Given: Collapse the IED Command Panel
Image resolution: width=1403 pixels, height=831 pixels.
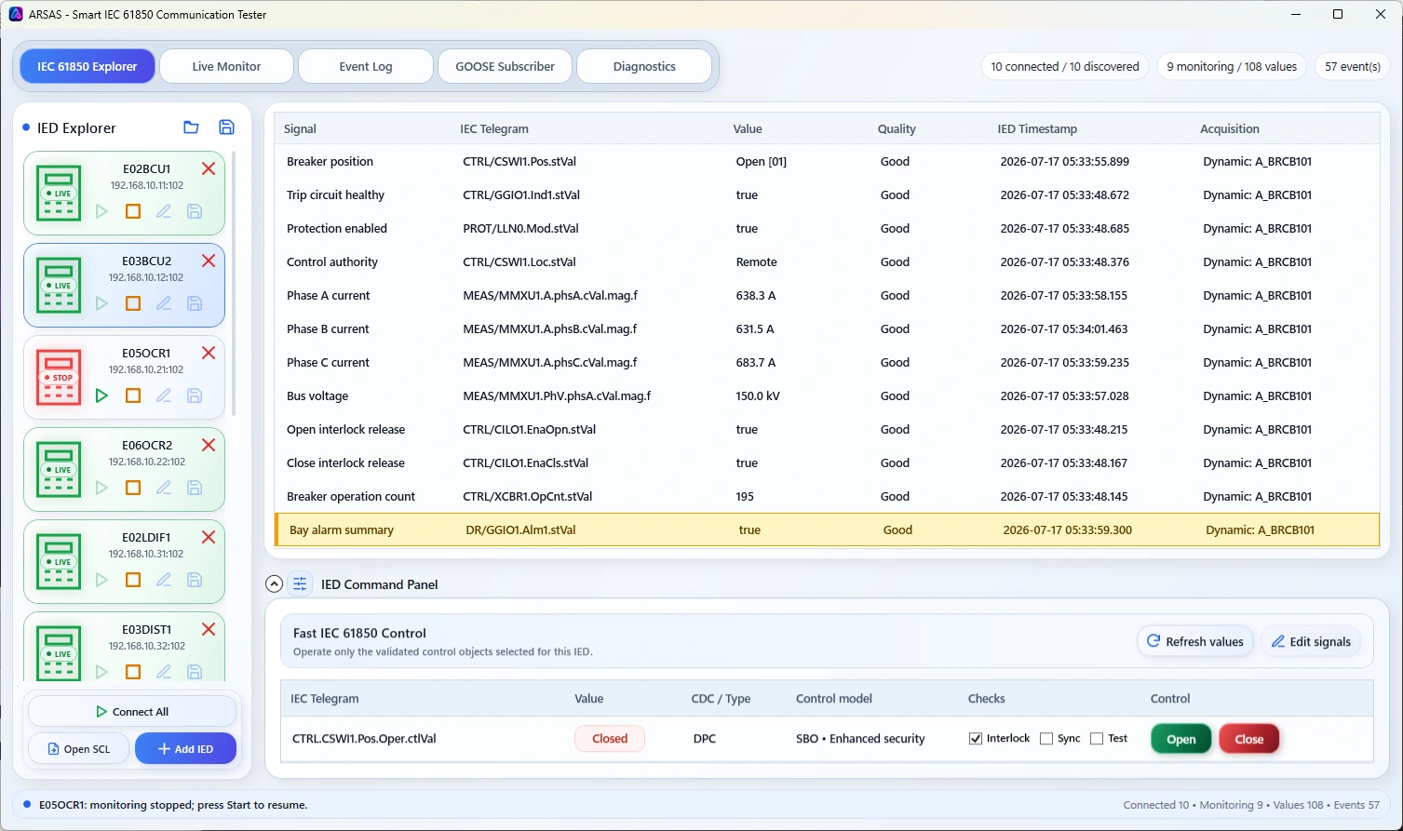Looking at the screenshot, I should pos(274,584).
